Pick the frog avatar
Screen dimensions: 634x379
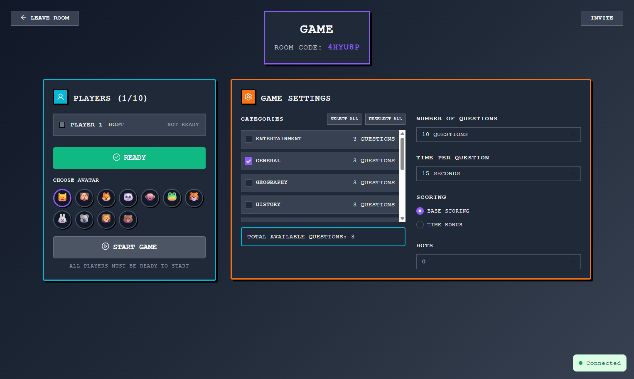click(172, 198)
